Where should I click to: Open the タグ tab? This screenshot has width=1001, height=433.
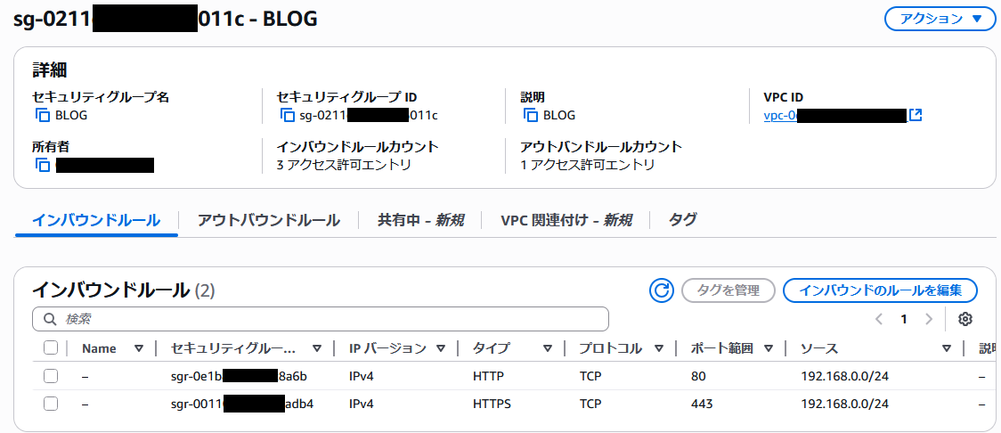(x=682, y=220)
